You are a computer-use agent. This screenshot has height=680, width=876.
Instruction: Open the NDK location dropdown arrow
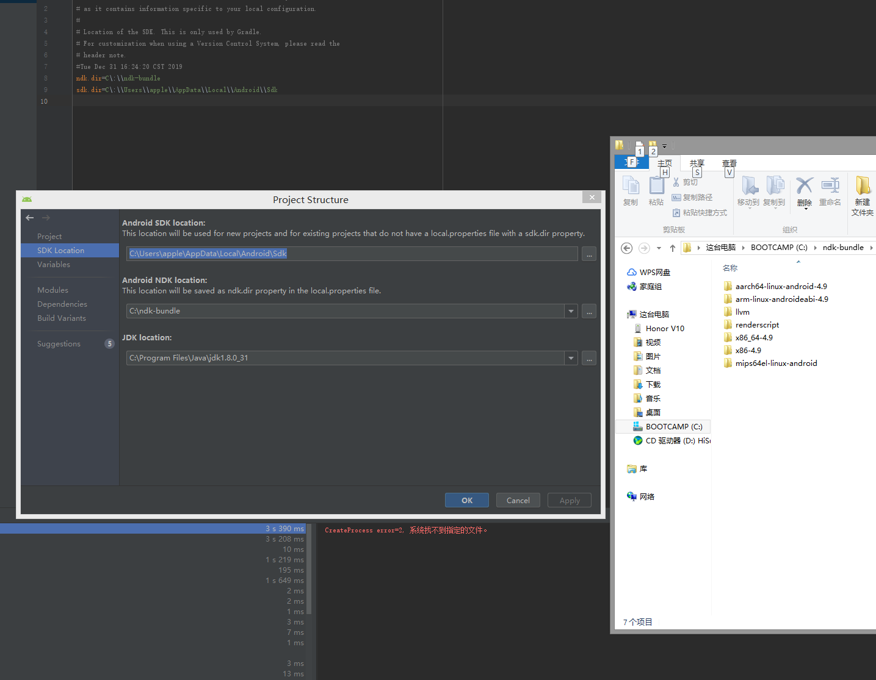coord(570,311)
